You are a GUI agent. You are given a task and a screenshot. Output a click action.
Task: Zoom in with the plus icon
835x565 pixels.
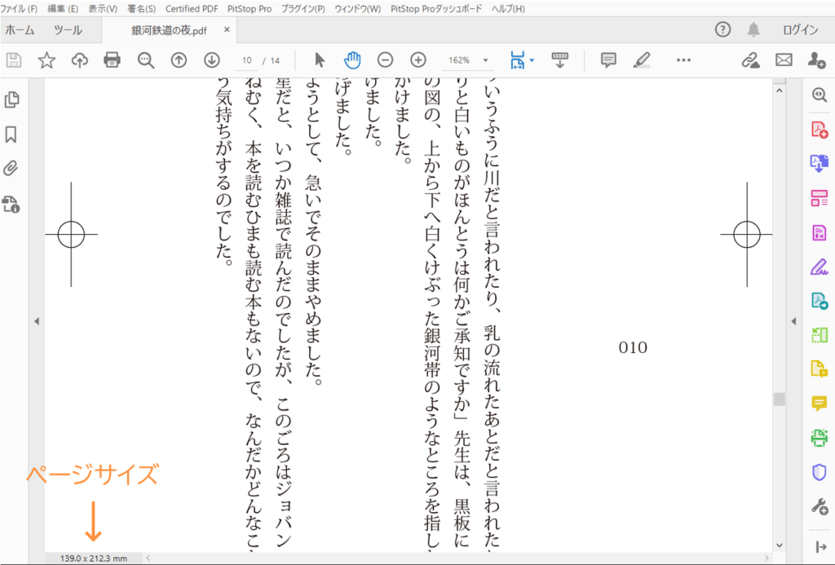[418, 60]
